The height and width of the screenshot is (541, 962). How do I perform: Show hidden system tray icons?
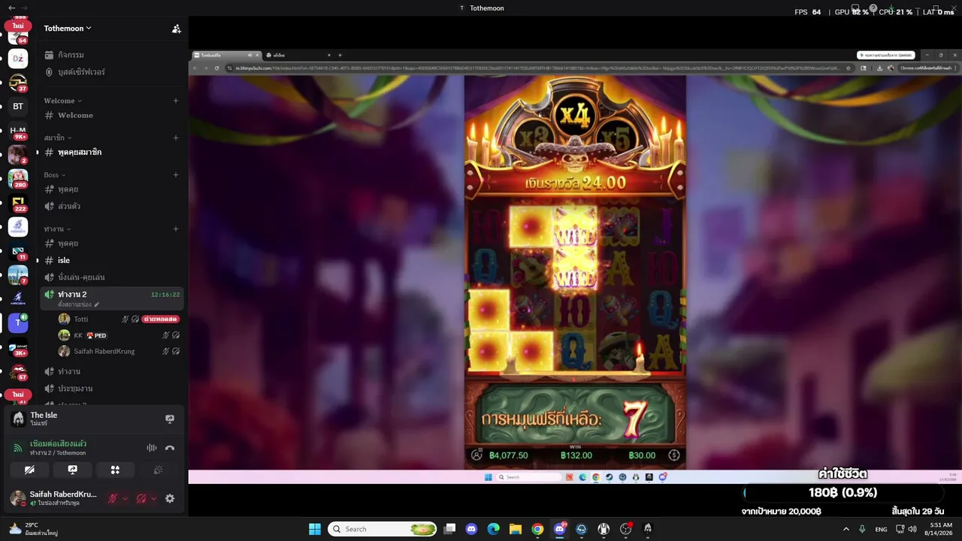(x=846, y=529)
